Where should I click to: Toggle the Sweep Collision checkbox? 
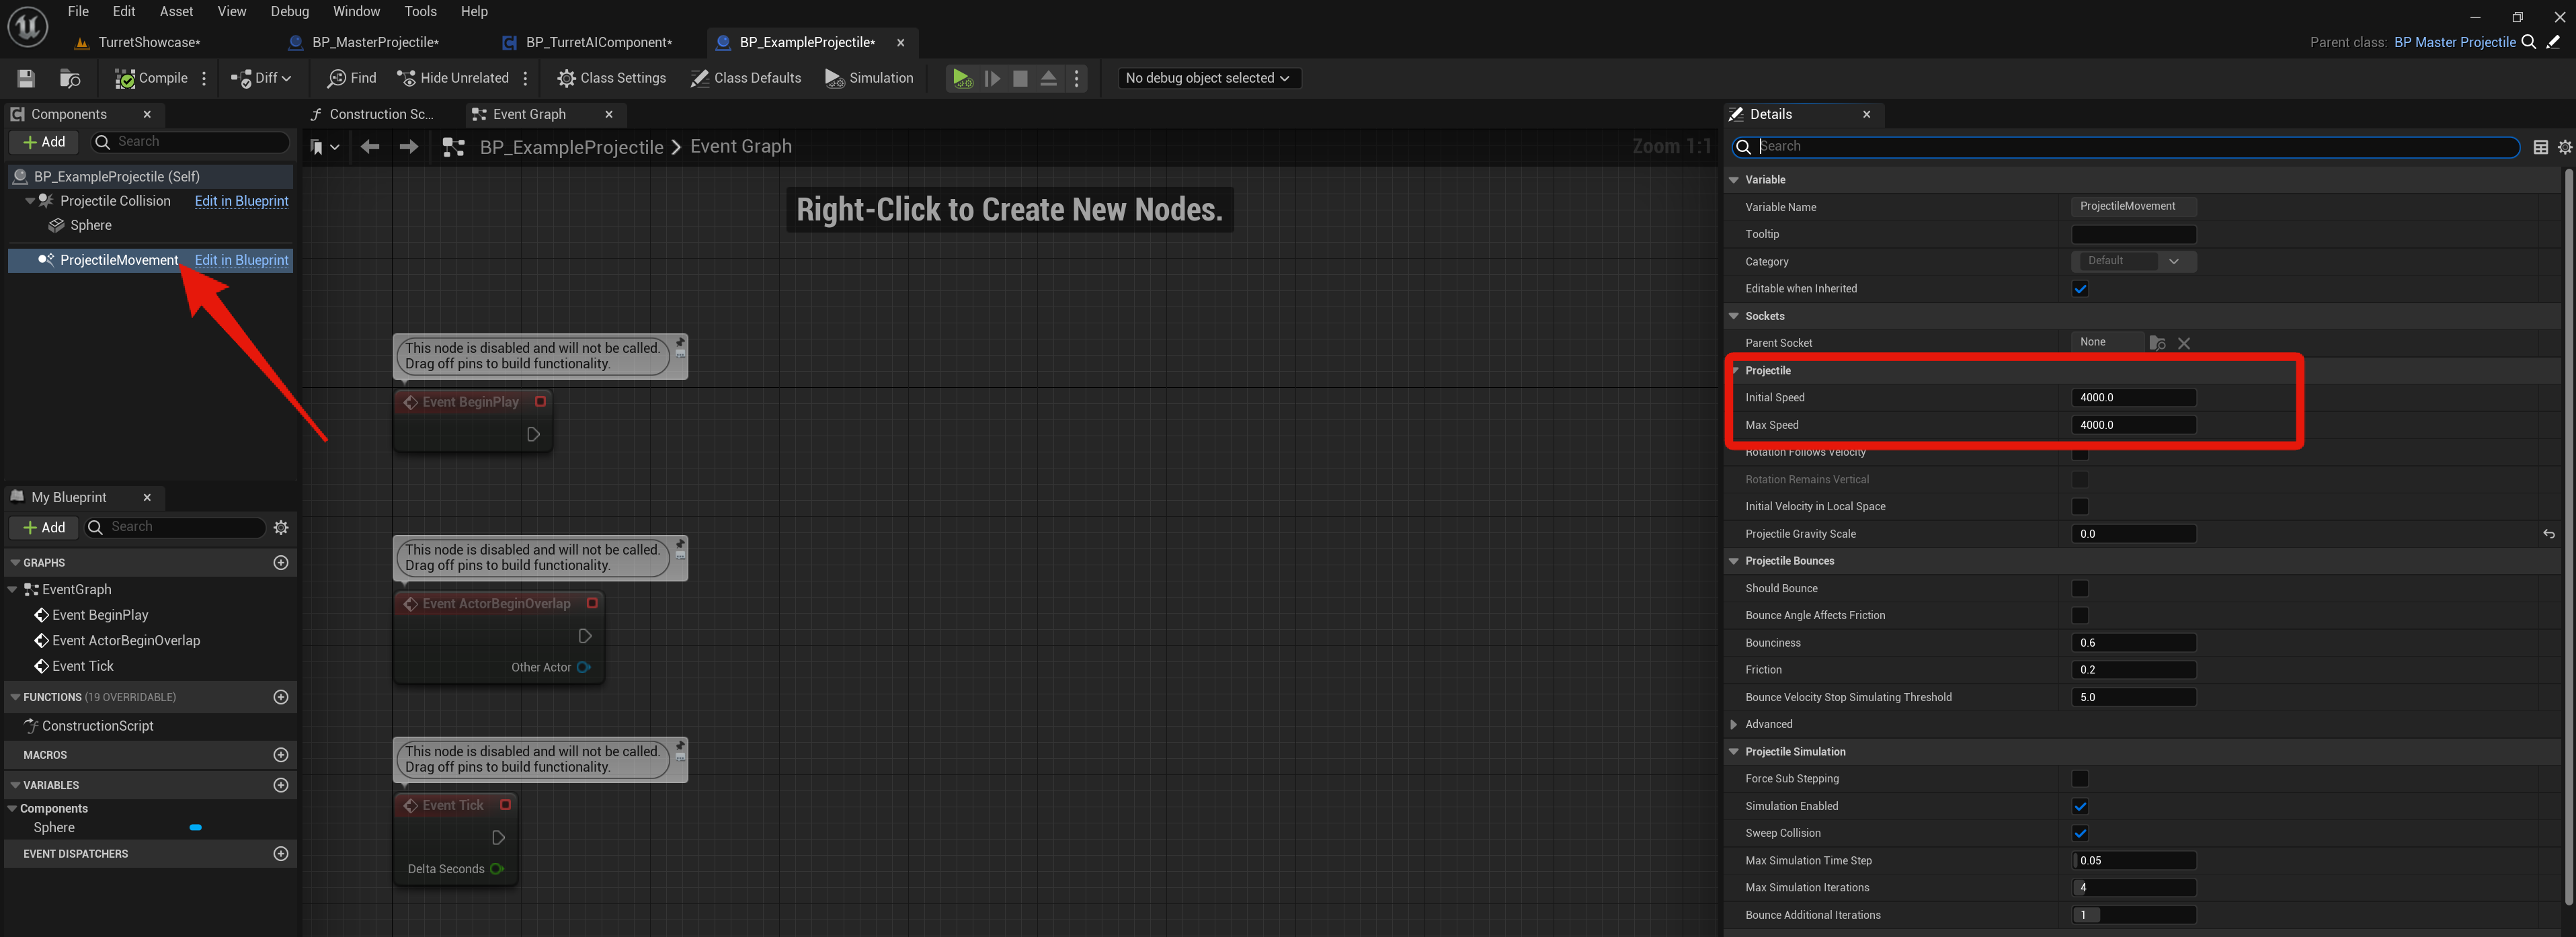pos(2080,833)
